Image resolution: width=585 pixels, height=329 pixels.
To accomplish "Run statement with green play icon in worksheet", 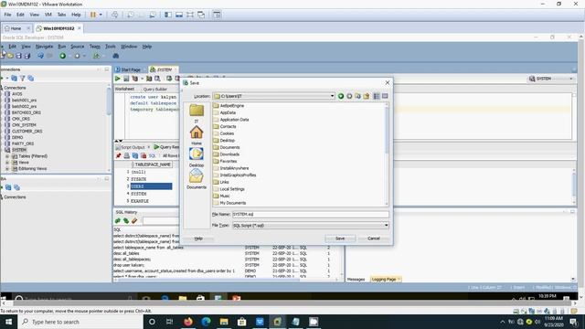I will [118, 79].
